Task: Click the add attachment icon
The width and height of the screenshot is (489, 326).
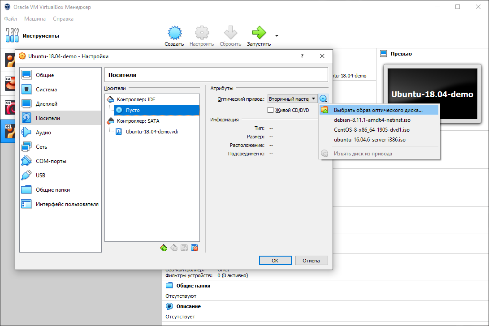Action: [x=184, y=248]
